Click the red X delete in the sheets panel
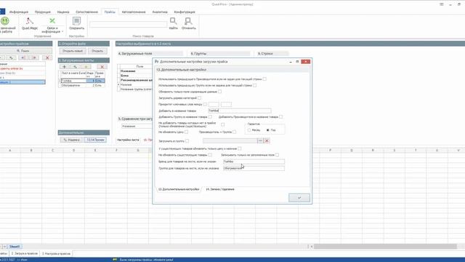Image resolution: width=465 pixels, height=262 pixels. point(102,67)
